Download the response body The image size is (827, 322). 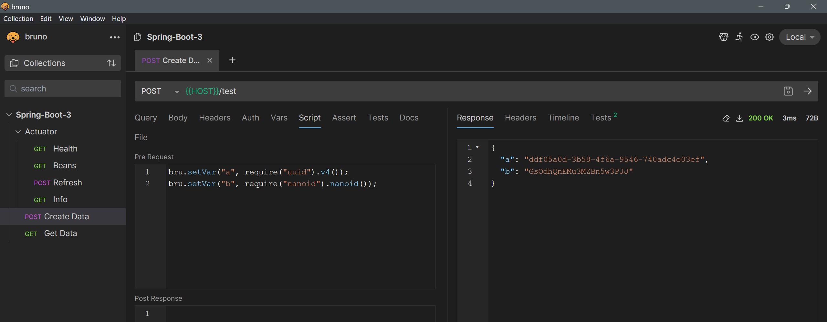[739, 118]
